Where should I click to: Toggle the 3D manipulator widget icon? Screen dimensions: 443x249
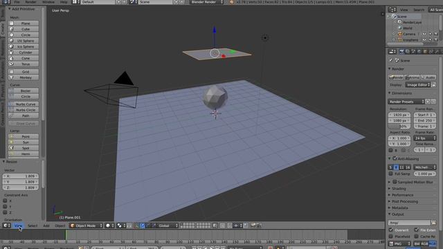tap(136, 225)
